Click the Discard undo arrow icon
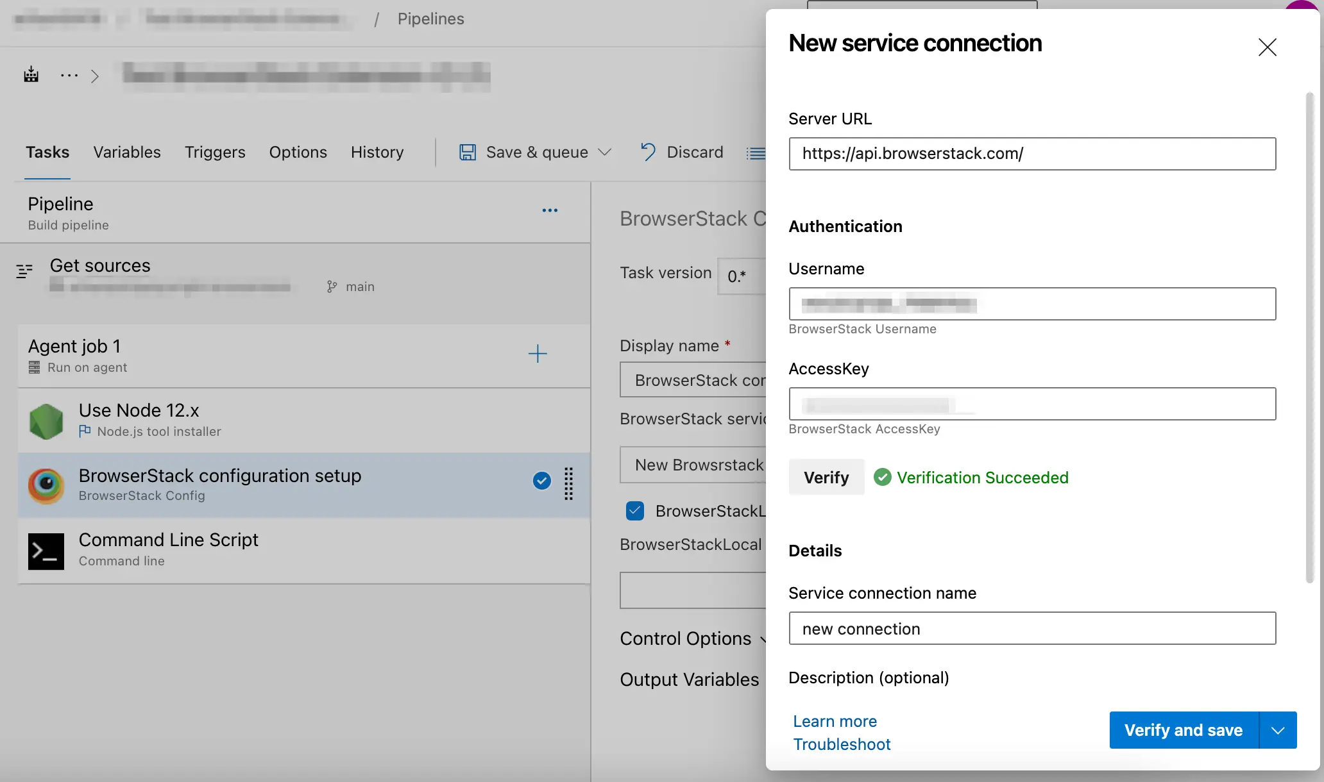Screen dimensions: 1324x782 point(648,152)
